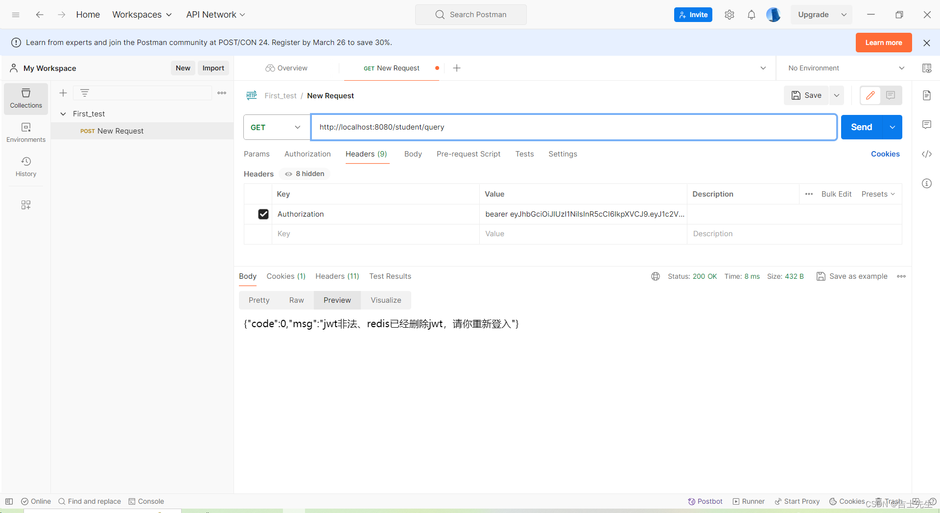Click the request URL input field
Viewport: 940px width, 513px height.
tap(574, 127)
